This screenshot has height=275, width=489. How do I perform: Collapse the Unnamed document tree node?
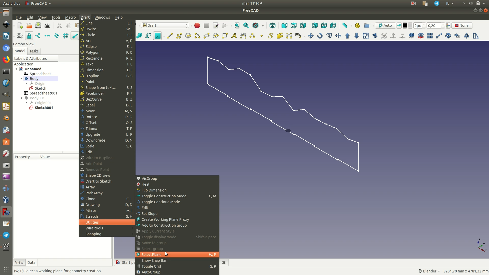coord(17,69)
